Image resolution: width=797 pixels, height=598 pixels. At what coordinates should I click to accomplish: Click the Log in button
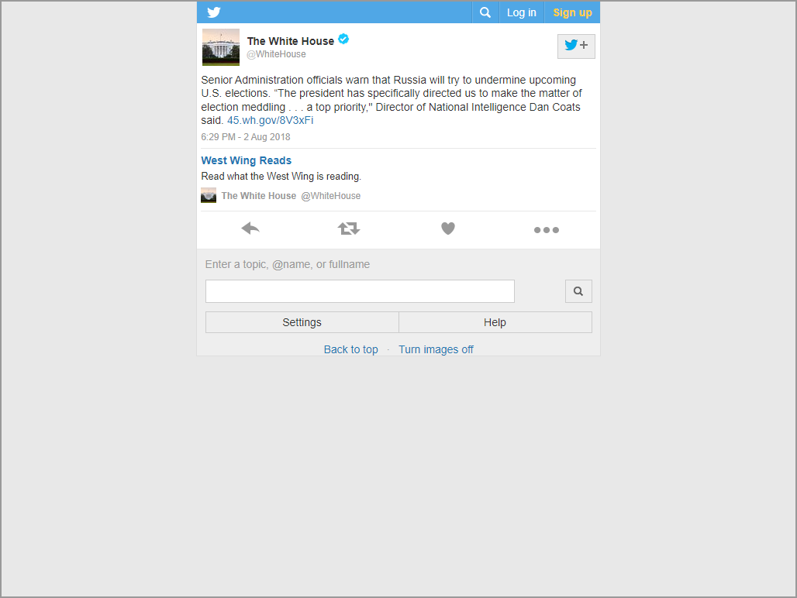522,12
